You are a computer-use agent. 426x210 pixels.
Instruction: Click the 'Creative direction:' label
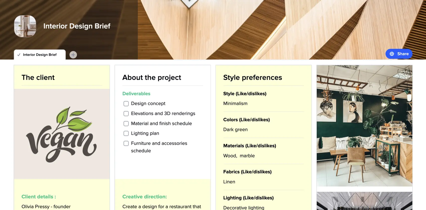coord(145,197)
